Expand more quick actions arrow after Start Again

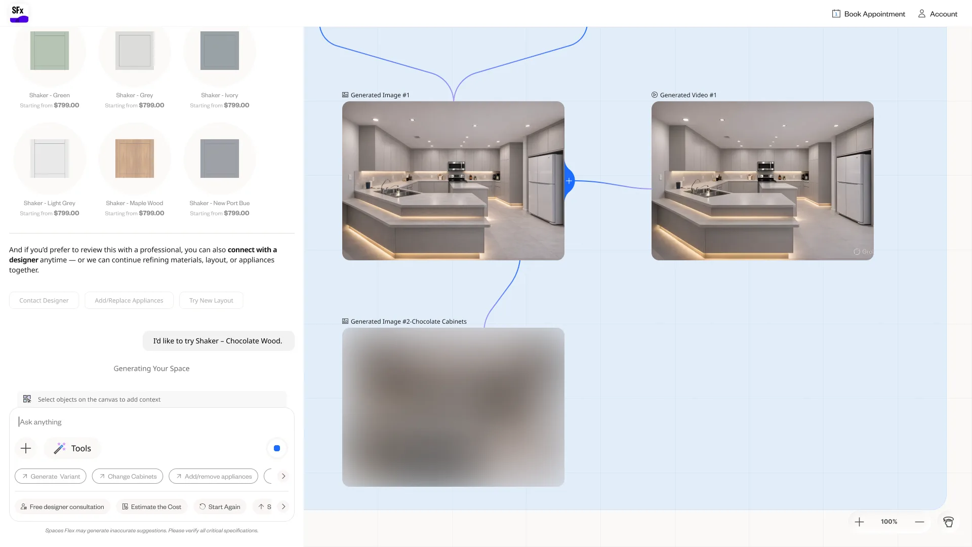[x=283, y=506]
